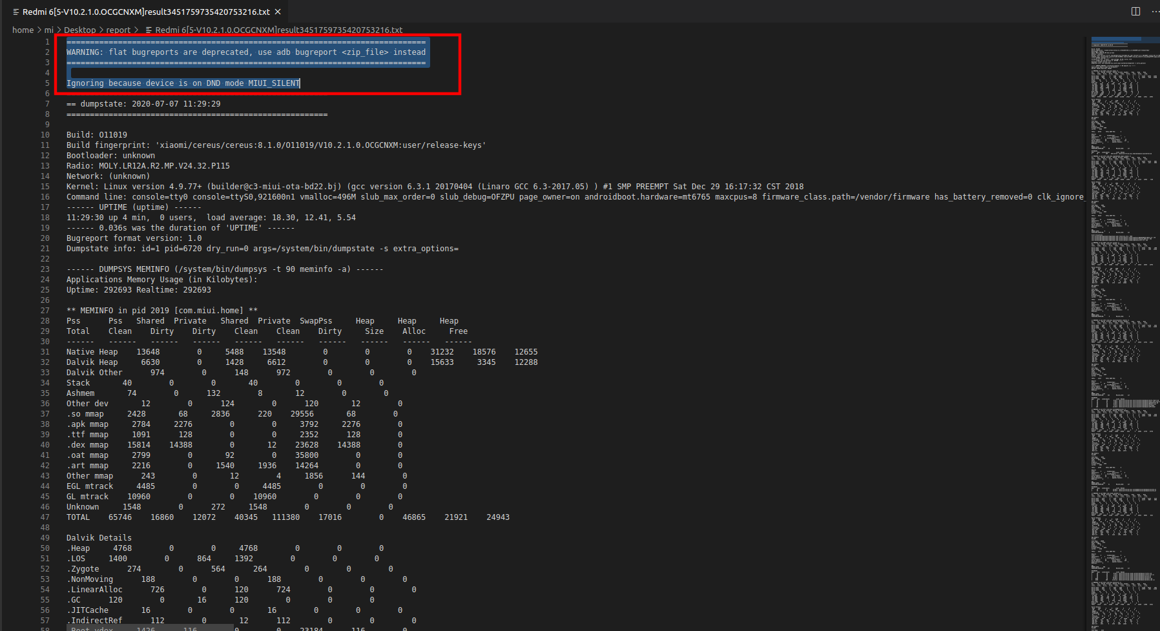Click the 'Kernel: Linux version 4.9.77+' line

(x=435, y=187)
